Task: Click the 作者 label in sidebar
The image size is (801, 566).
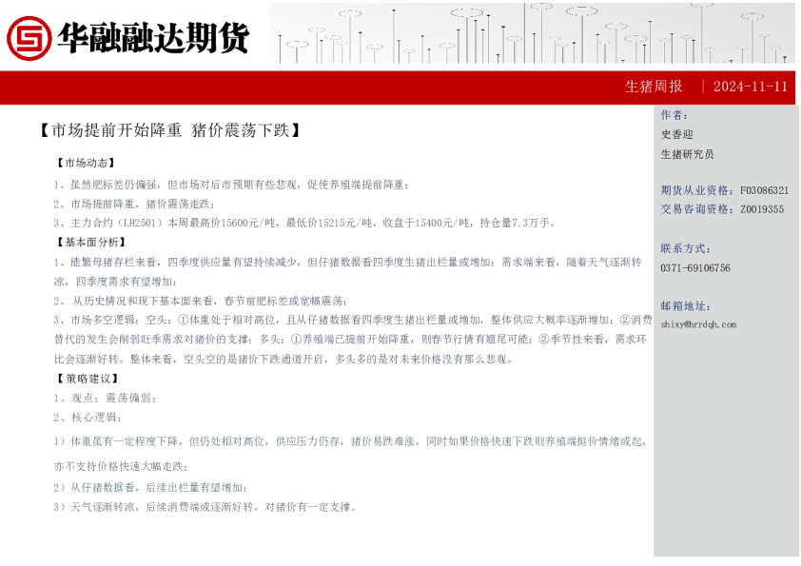Action: click(674, 115)
